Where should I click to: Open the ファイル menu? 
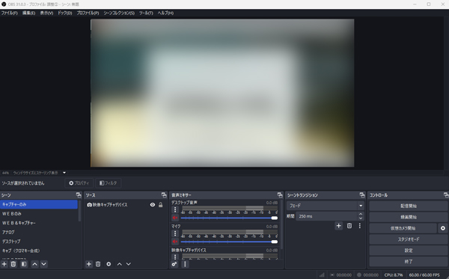9,13
